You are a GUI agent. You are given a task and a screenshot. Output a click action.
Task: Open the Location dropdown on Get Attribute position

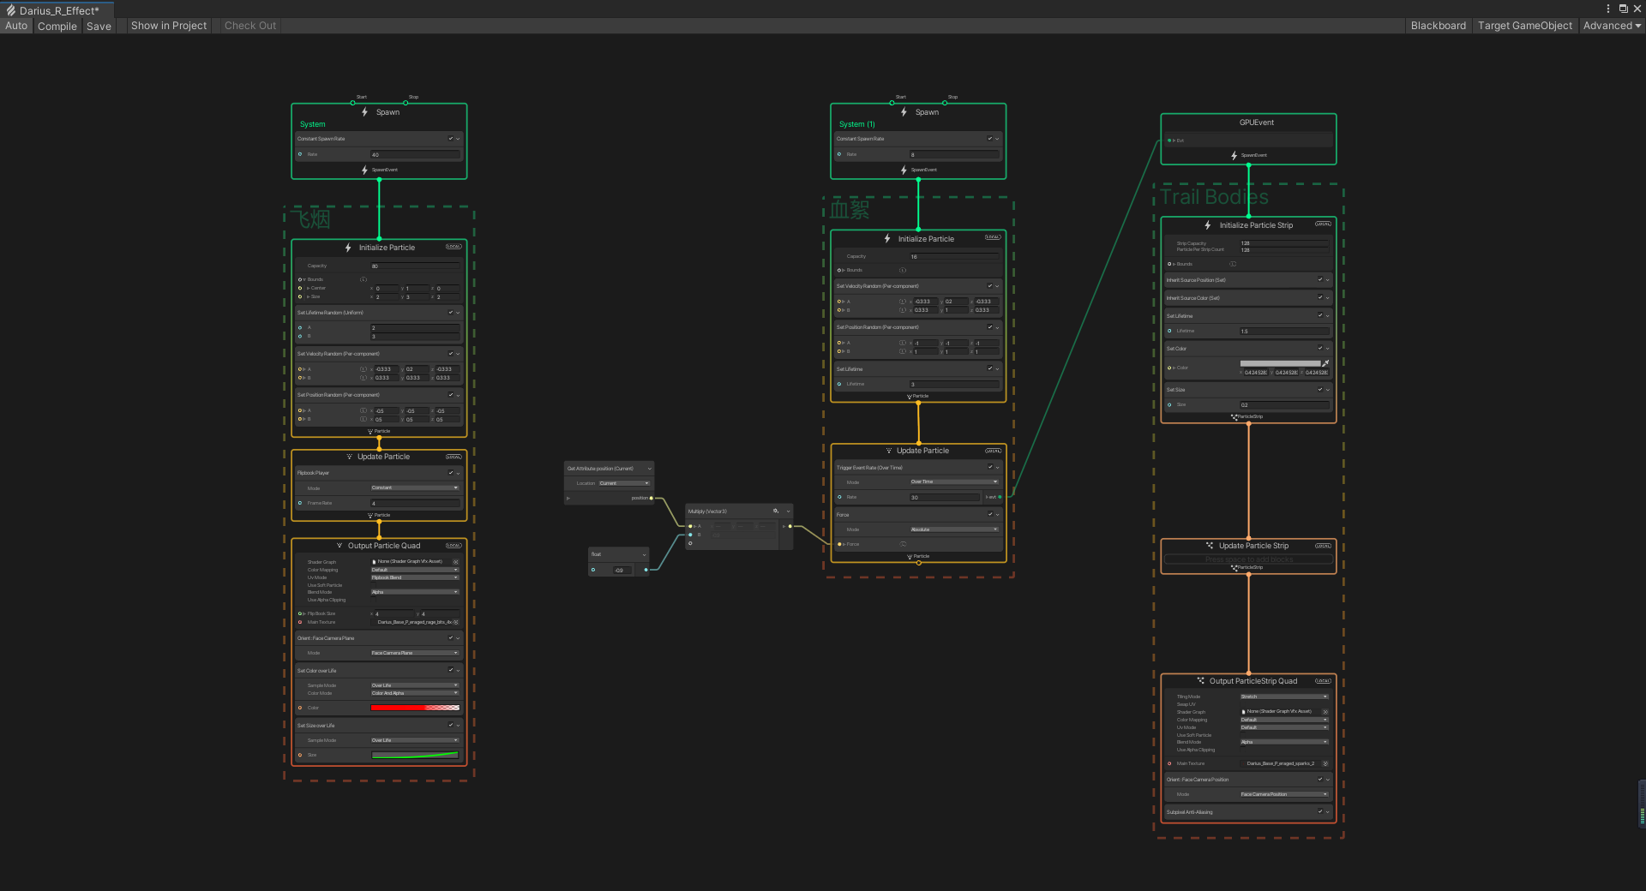623,483
